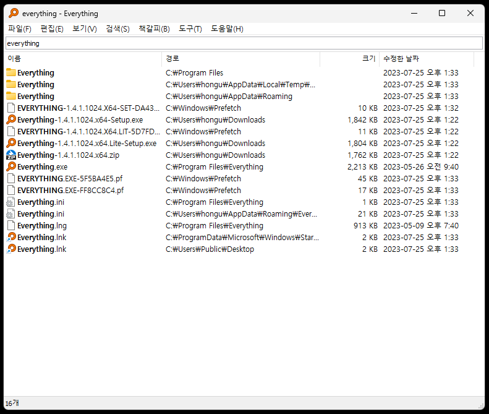Click shortcut icon of Everything.lnk on Public Desktop
489x414 pixels.
(11, 249)
